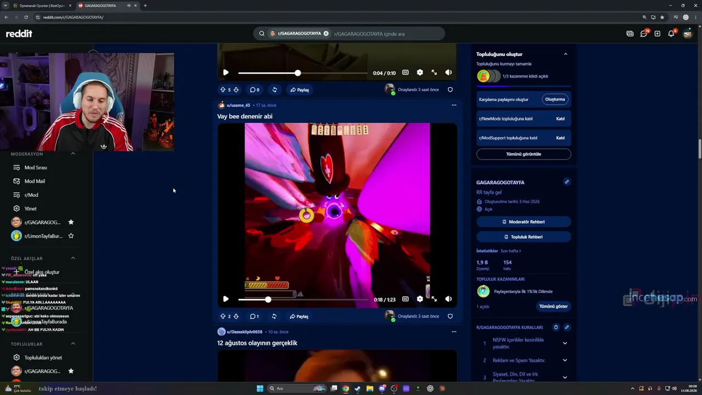This screenshot has width=702, height=395.
Task: Seek on the 'Vay bee denenir abi' video progress bar
Action: click(x=303, y=300)
